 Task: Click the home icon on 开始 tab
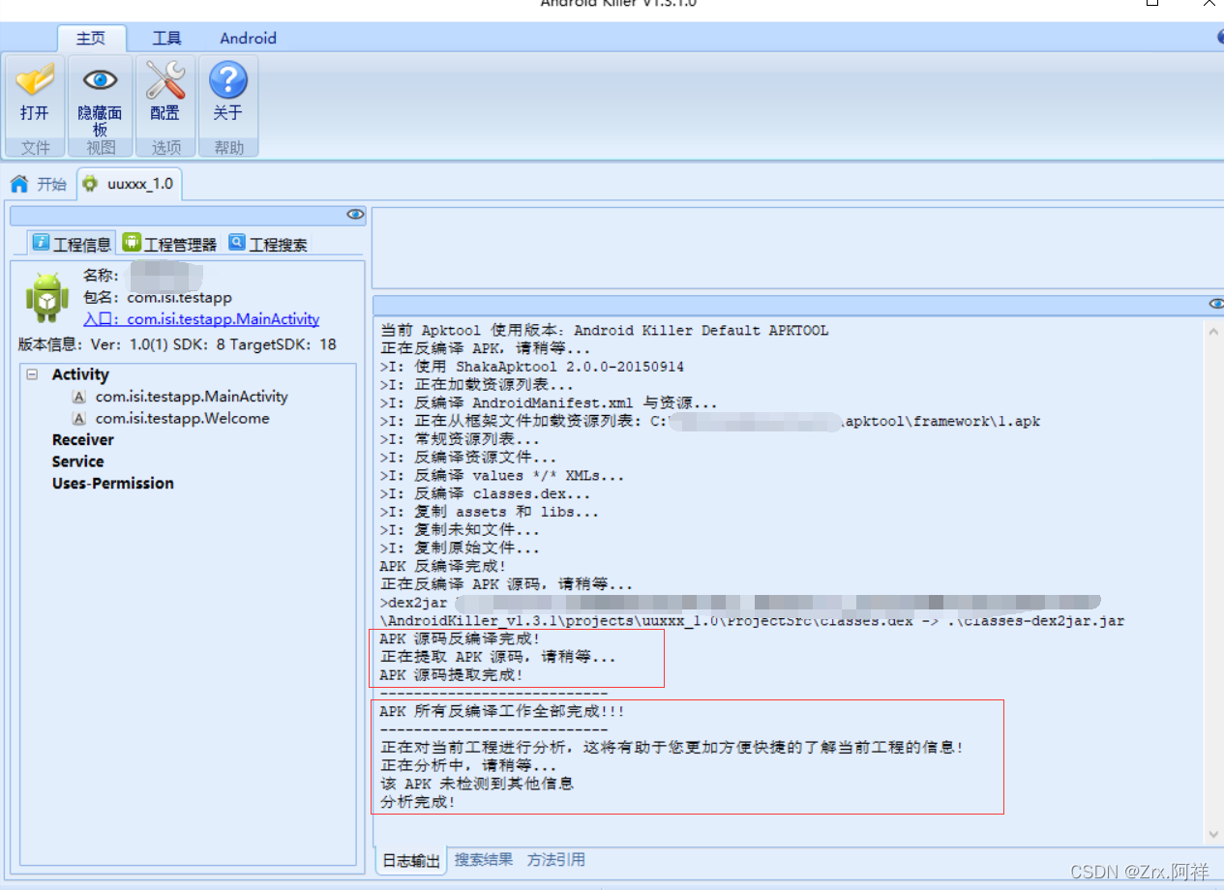tap(19, 184)
